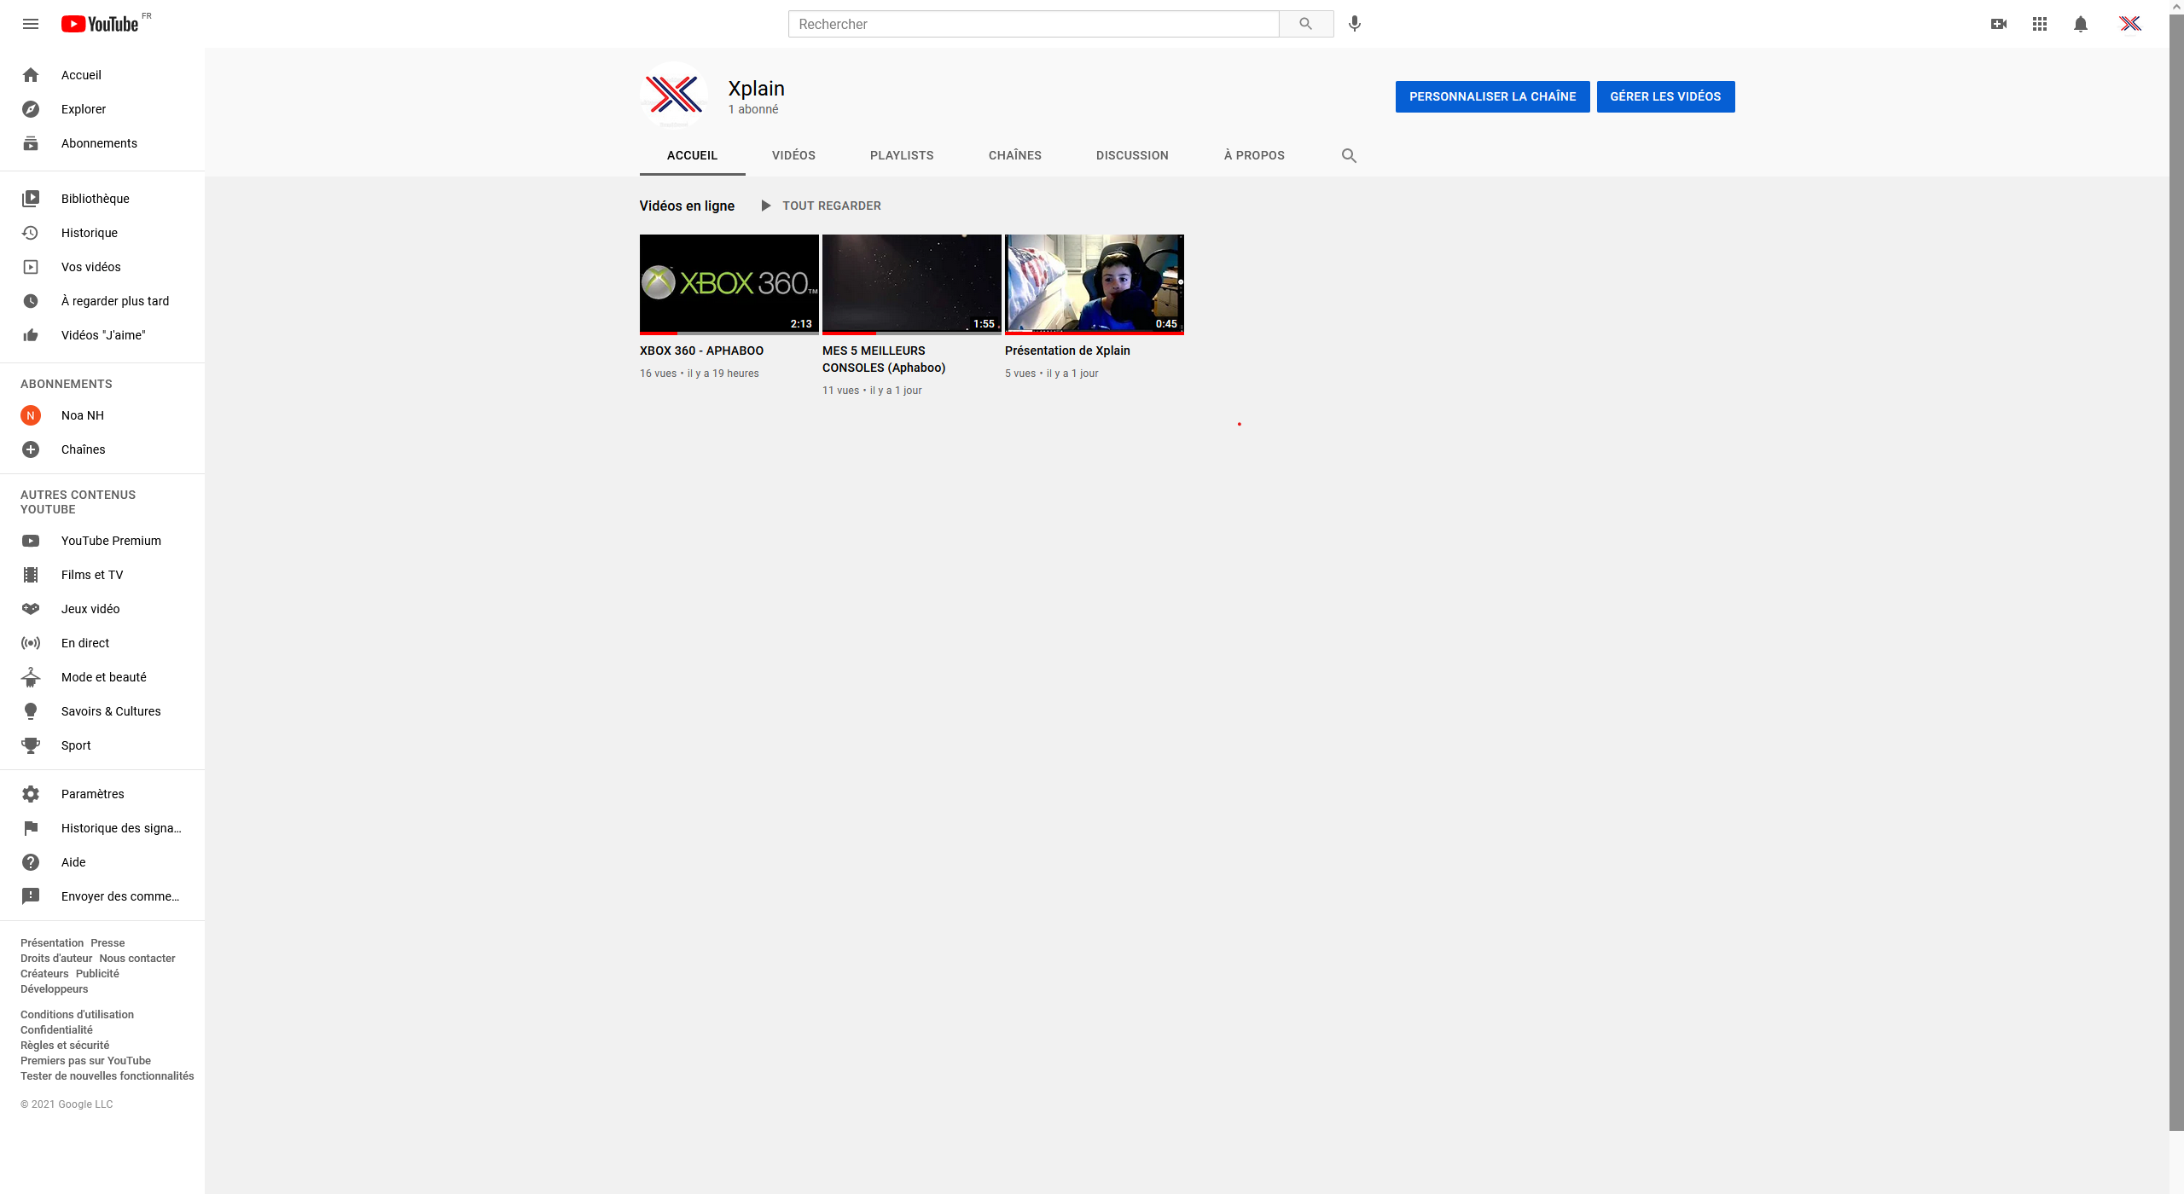Click the YouTube Premium icon
Image resolution: width=2184 pixels, height=1194 pixels.
click(31, 541)
